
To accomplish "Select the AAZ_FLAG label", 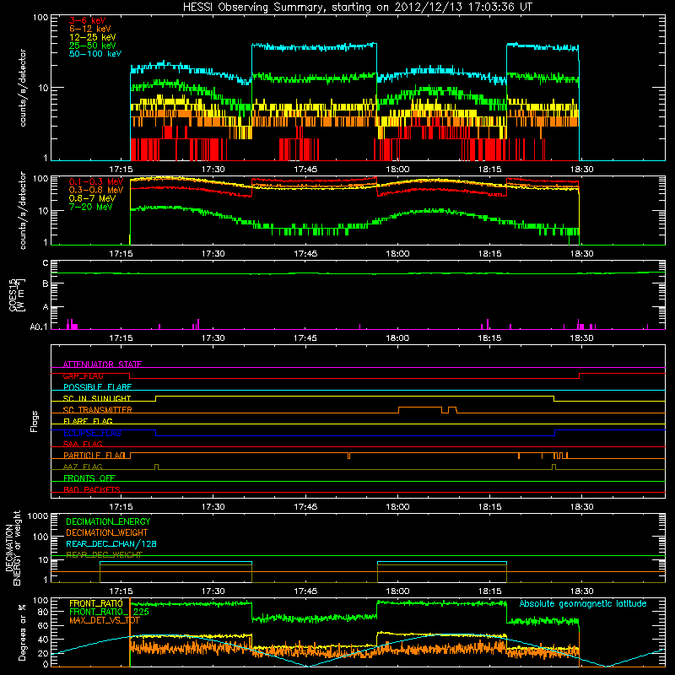I will pos(83,467).
